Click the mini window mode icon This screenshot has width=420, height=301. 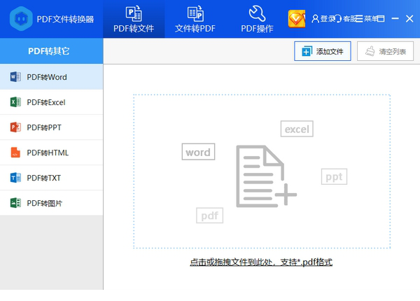point(381,18)
